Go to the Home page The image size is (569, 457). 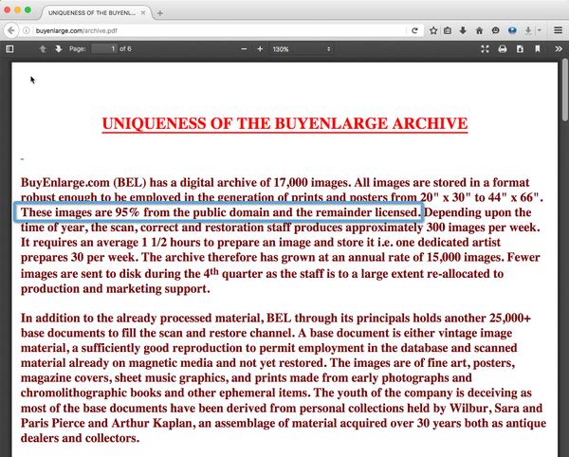tap(479, 30)
